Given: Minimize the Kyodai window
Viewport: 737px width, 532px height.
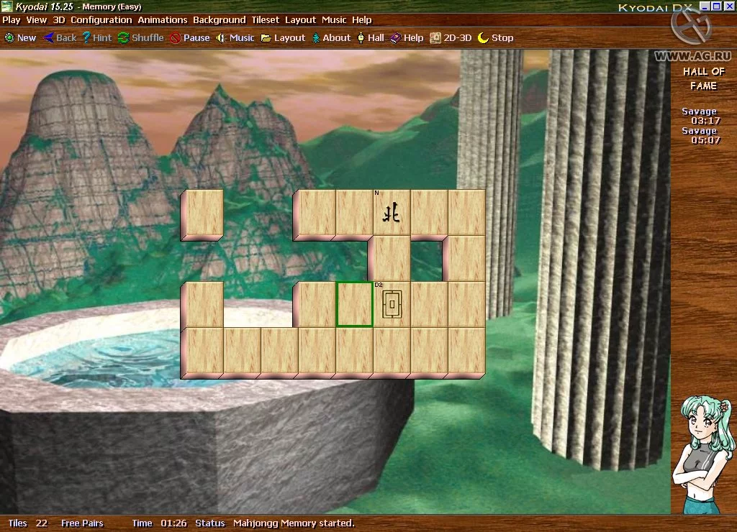Looking at the screenshot, I should point(704,6).
